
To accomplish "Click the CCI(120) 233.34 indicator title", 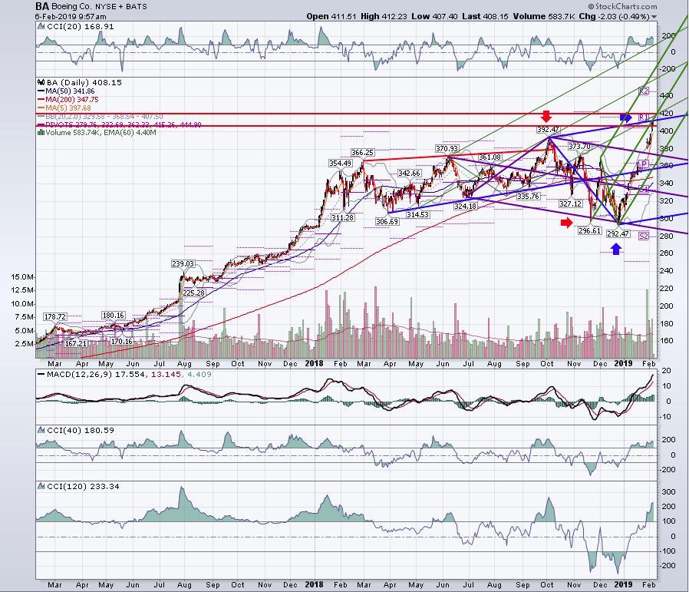I will coord(83,486).
